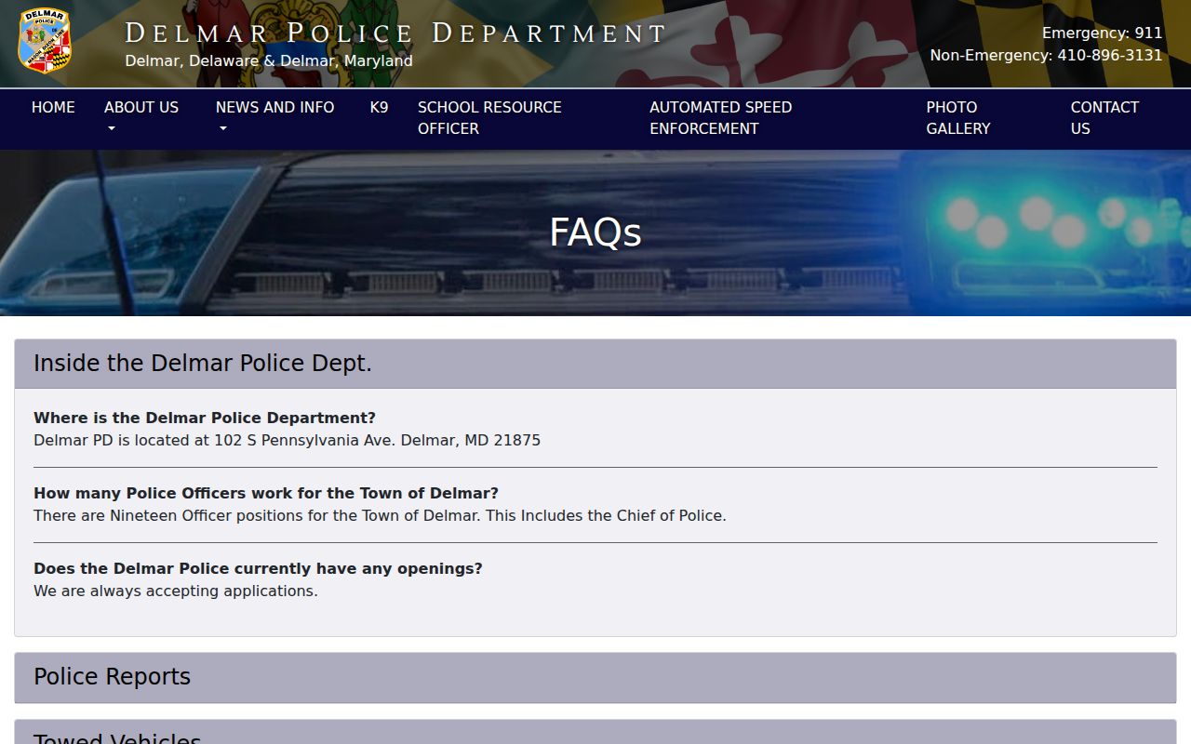
Task: Click the question 'Where is the Delmar Police Department?'
Action: 205,418
